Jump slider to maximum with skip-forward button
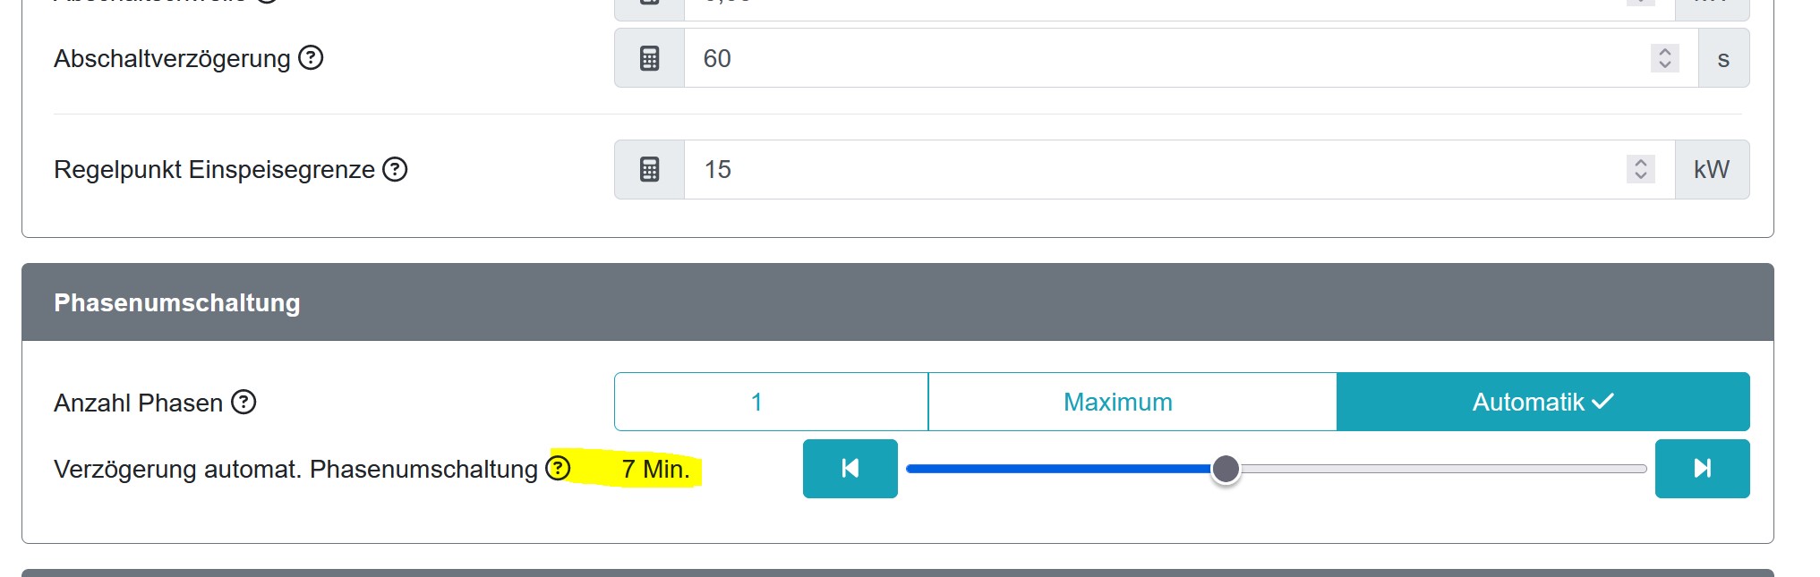 [x=1703, y=469]
